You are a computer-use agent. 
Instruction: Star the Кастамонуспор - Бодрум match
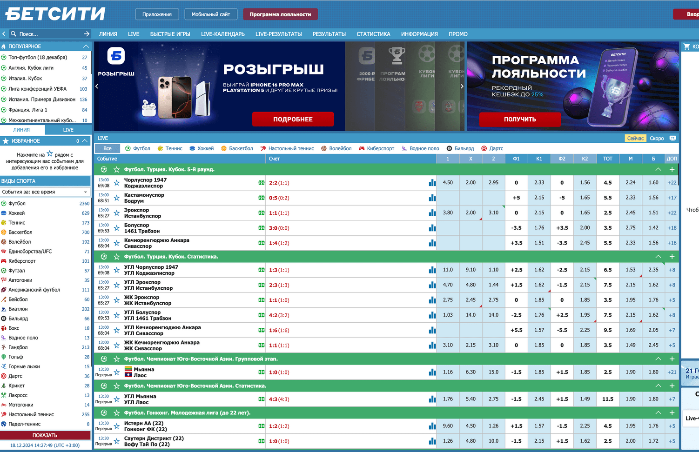click(x=117, y=198)
